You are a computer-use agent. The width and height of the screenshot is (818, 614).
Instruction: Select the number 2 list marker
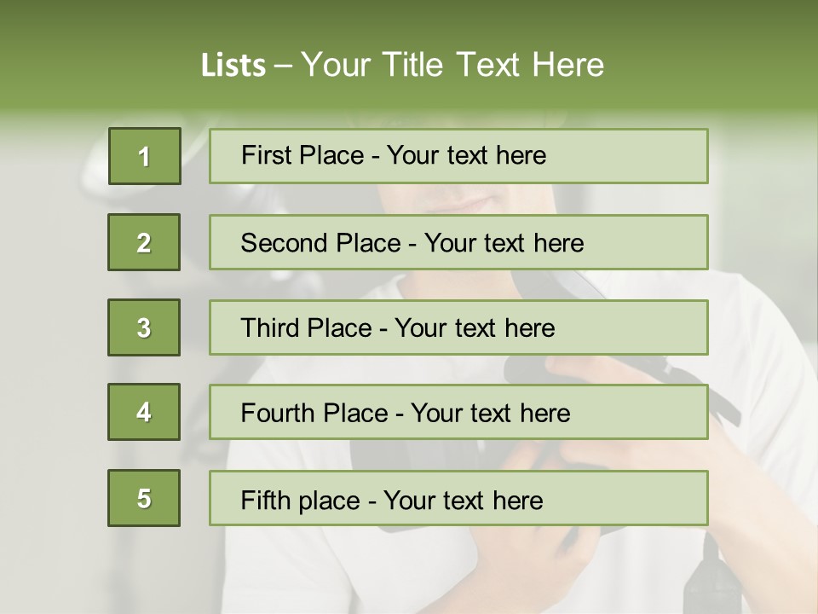[x=144, y=242]
